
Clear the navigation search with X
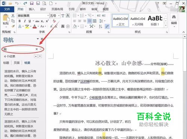(x=37, y=49)
